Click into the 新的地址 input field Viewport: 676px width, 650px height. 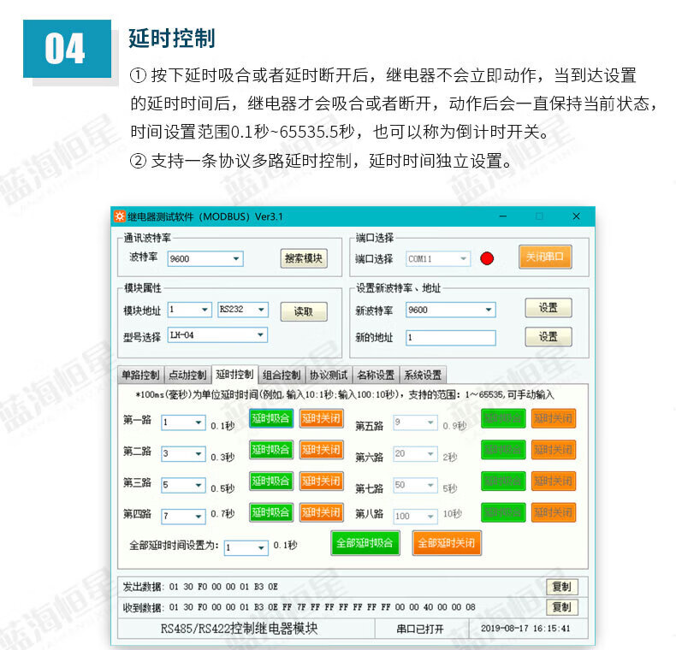(450, 338)
